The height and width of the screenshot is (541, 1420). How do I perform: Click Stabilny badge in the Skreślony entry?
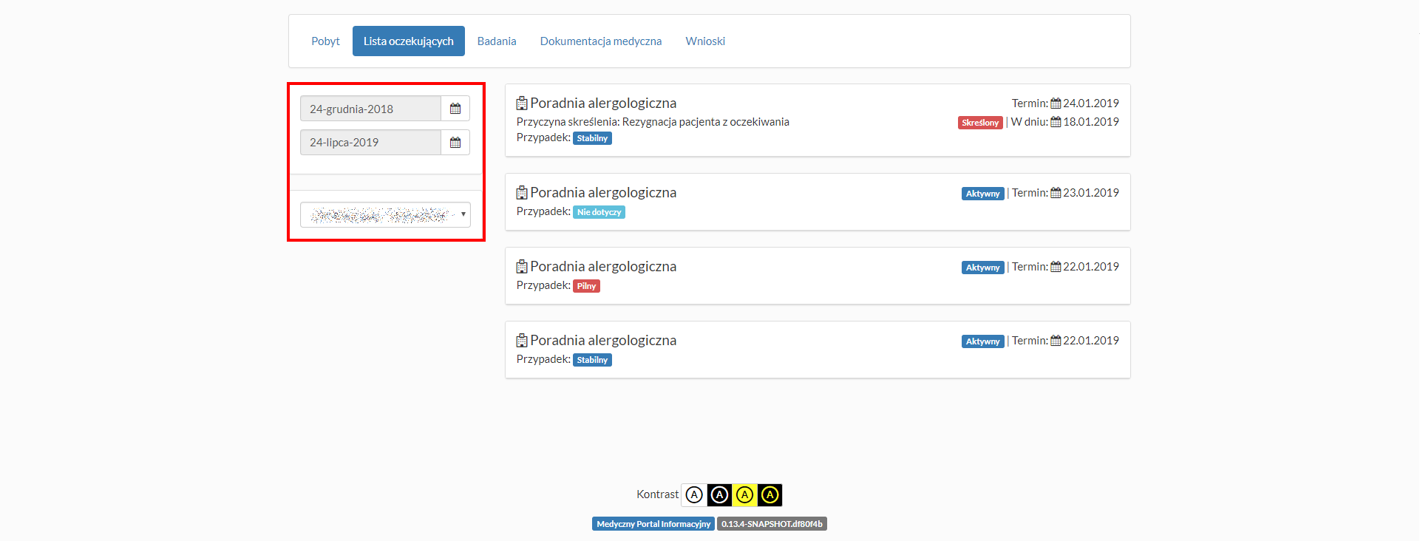point(592,138)
